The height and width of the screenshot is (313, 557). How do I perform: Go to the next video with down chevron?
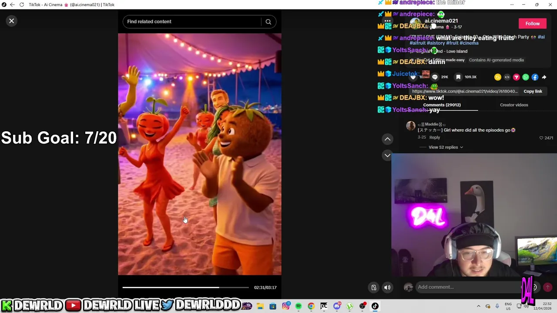tap(387, 155)
